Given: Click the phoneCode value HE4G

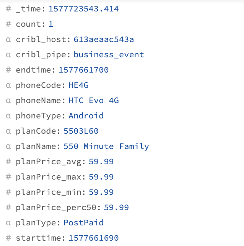Looking at the screenshot, I should 78,85.
